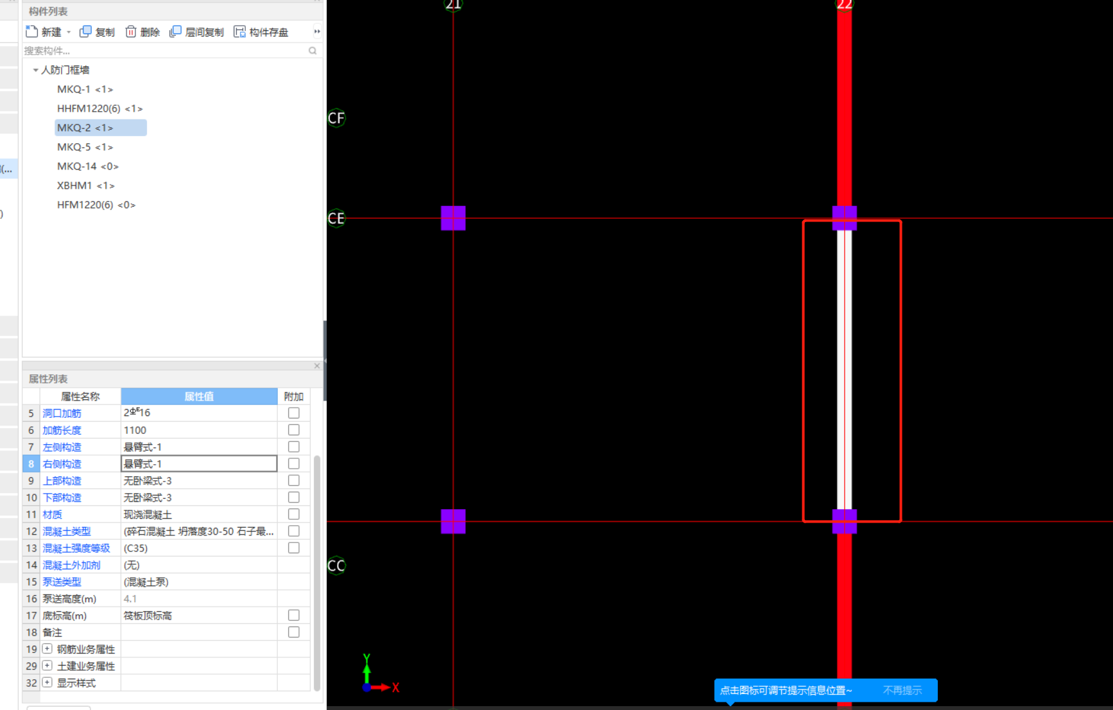Screen dimensions: 1113x710
Task: Expand the 钢筋业务属性 group
Action: 47,649
